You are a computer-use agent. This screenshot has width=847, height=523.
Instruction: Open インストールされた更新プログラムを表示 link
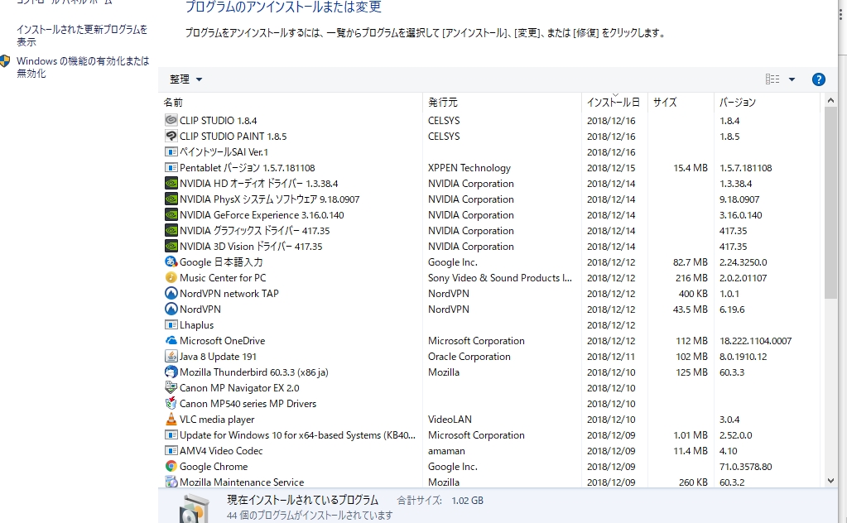tap(82, 36)
